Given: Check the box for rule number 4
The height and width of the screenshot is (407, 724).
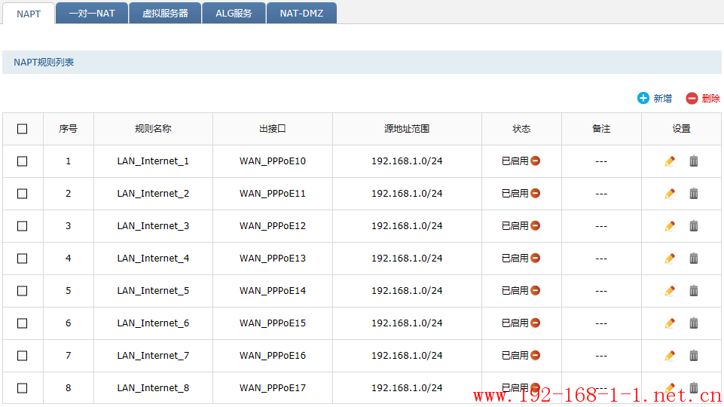Looking at the screenshot, I should point(22,259).
